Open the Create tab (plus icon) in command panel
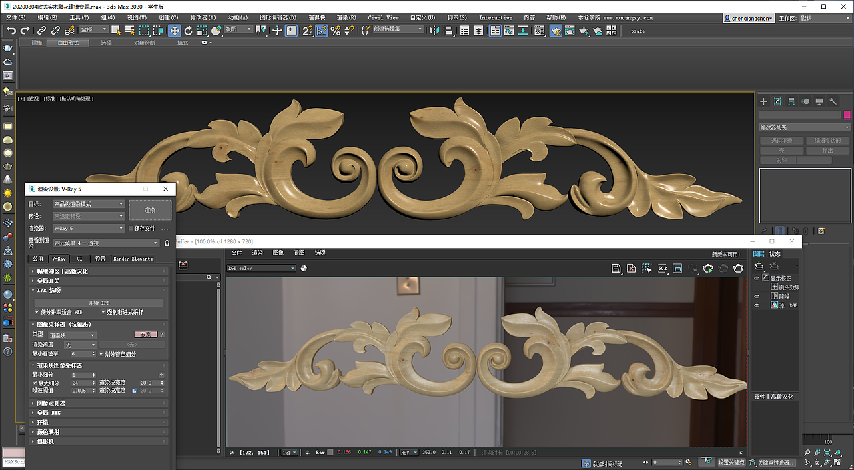 click(x=764, y=101)
